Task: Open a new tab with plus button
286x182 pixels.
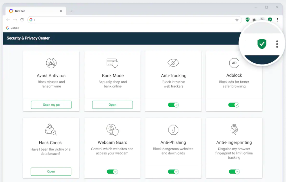Action: click(71, 11)
